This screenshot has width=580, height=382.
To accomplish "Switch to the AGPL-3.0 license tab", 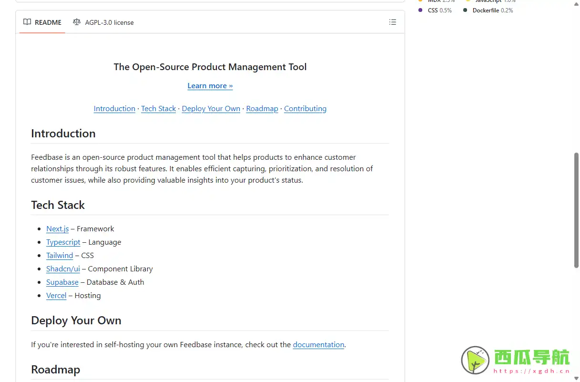I will (109, 22).
